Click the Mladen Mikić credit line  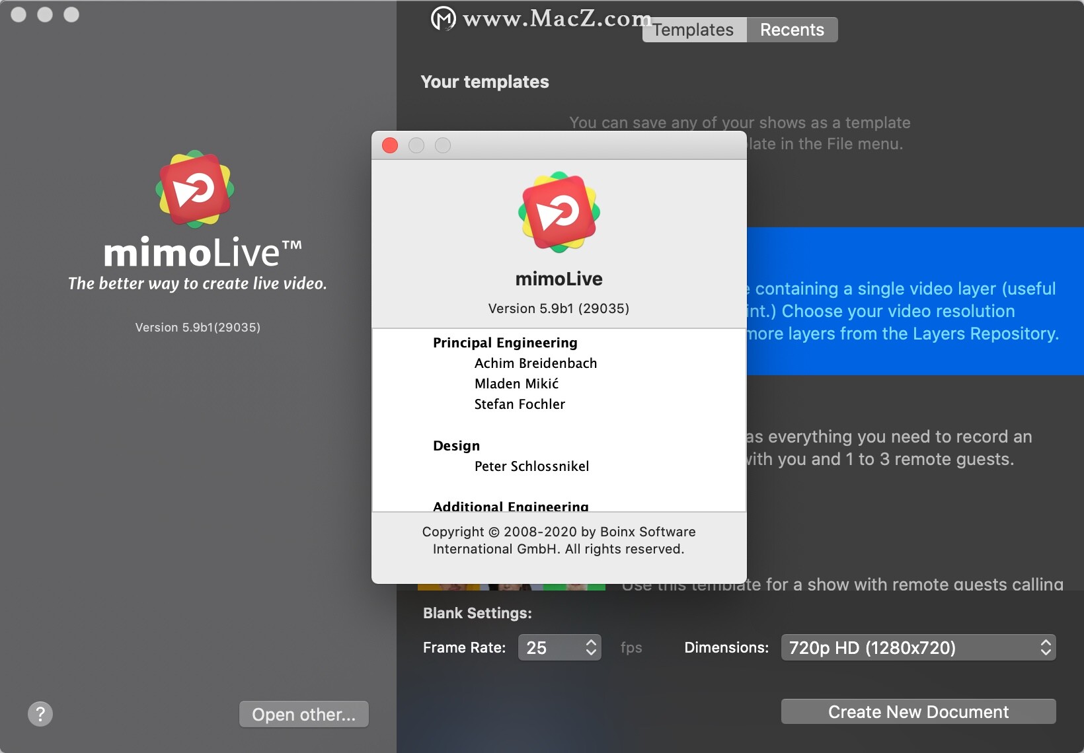pos(516,384)
